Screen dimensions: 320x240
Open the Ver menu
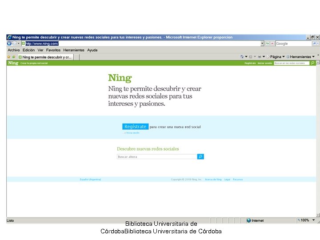[40, 50]
